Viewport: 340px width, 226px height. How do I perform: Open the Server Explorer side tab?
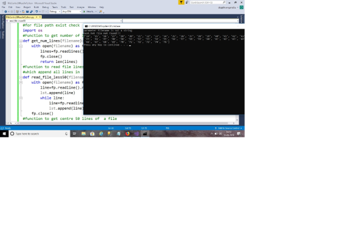3,22
